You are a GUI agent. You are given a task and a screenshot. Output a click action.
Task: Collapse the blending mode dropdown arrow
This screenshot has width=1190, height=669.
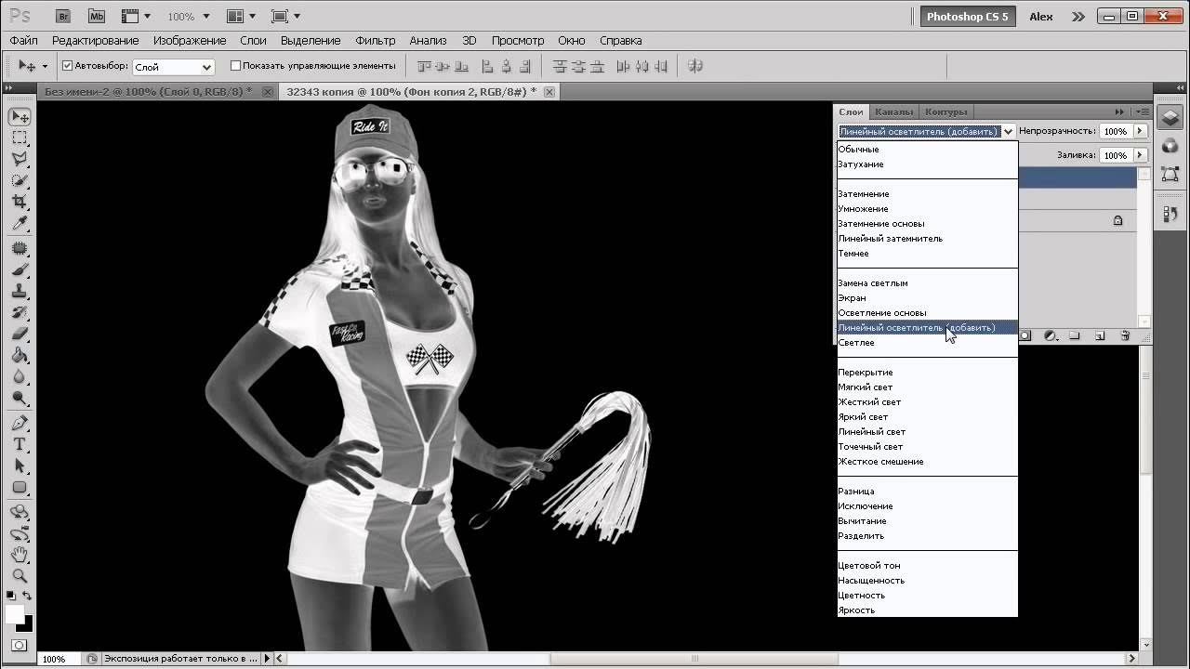coord(1008,132)
